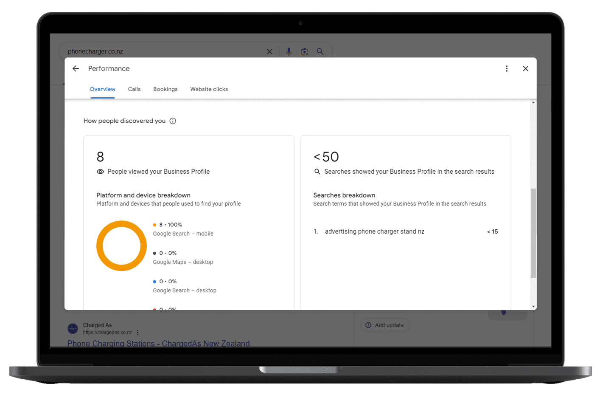Click dark dot for Google Maps desktop
The height and width of the screenshot is (395, 600).
tap(154, 253)
